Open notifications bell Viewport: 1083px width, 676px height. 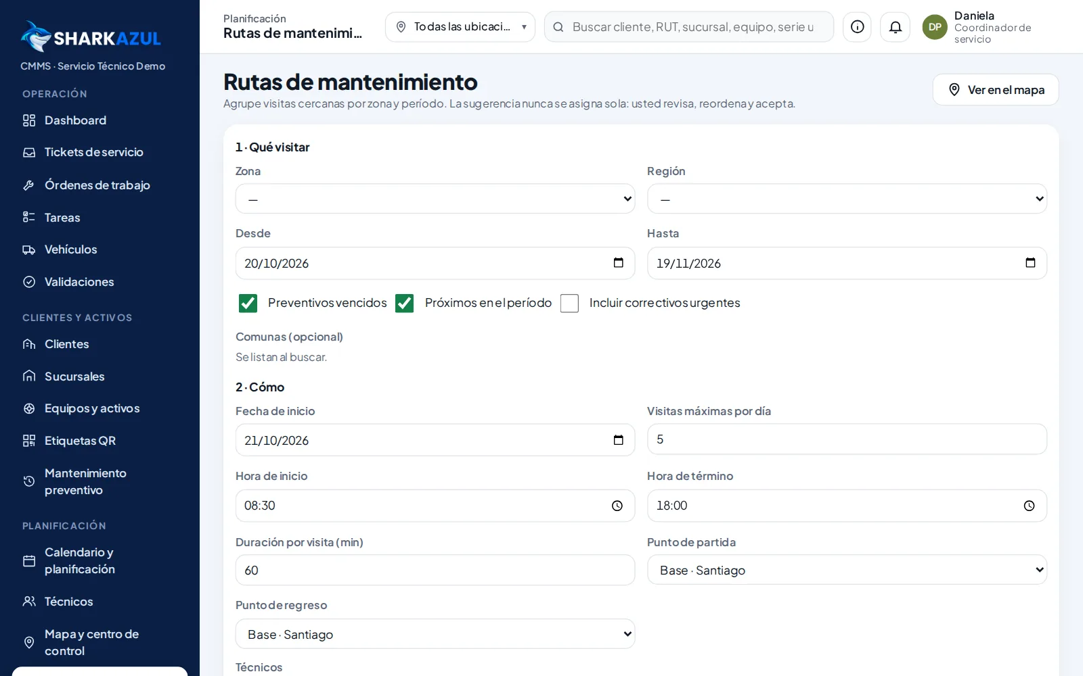895,27
